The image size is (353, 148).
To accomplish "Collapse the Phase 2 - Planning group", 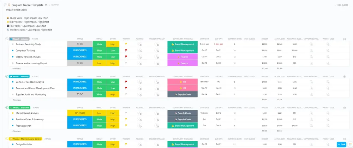I will click(6, 76).
